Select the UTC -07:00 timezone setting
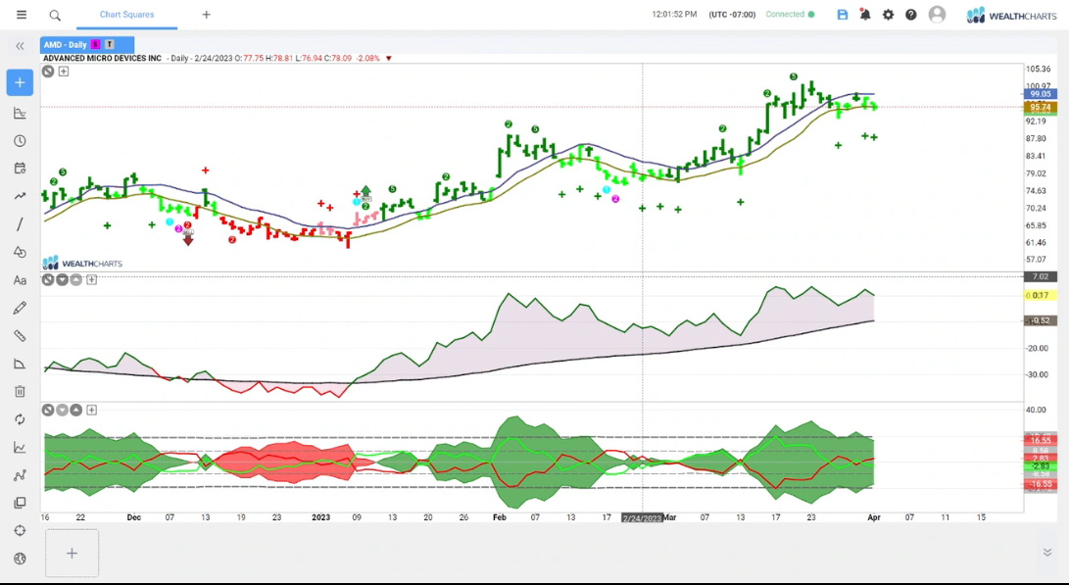 732,15
